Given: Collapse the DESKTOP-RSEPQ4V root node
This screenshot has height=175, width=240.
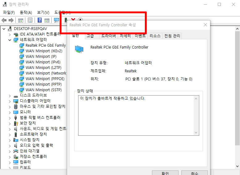Looking at the screenshot, I should 4,29.
